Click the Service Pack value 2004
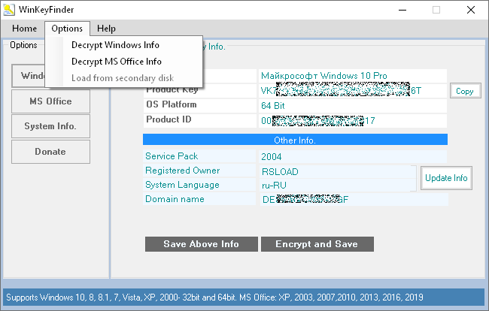The height and width of the screenshot is (311, 489). point(352,156)
